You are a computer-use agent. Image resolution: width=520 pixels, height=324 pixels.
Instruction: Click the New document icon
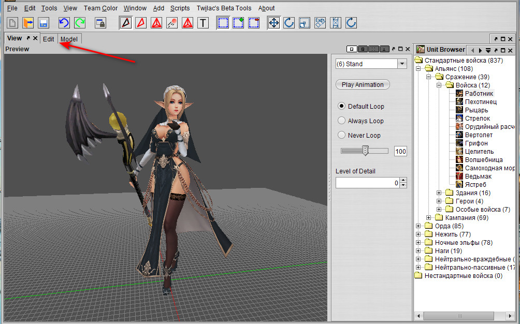click(12, 23)
